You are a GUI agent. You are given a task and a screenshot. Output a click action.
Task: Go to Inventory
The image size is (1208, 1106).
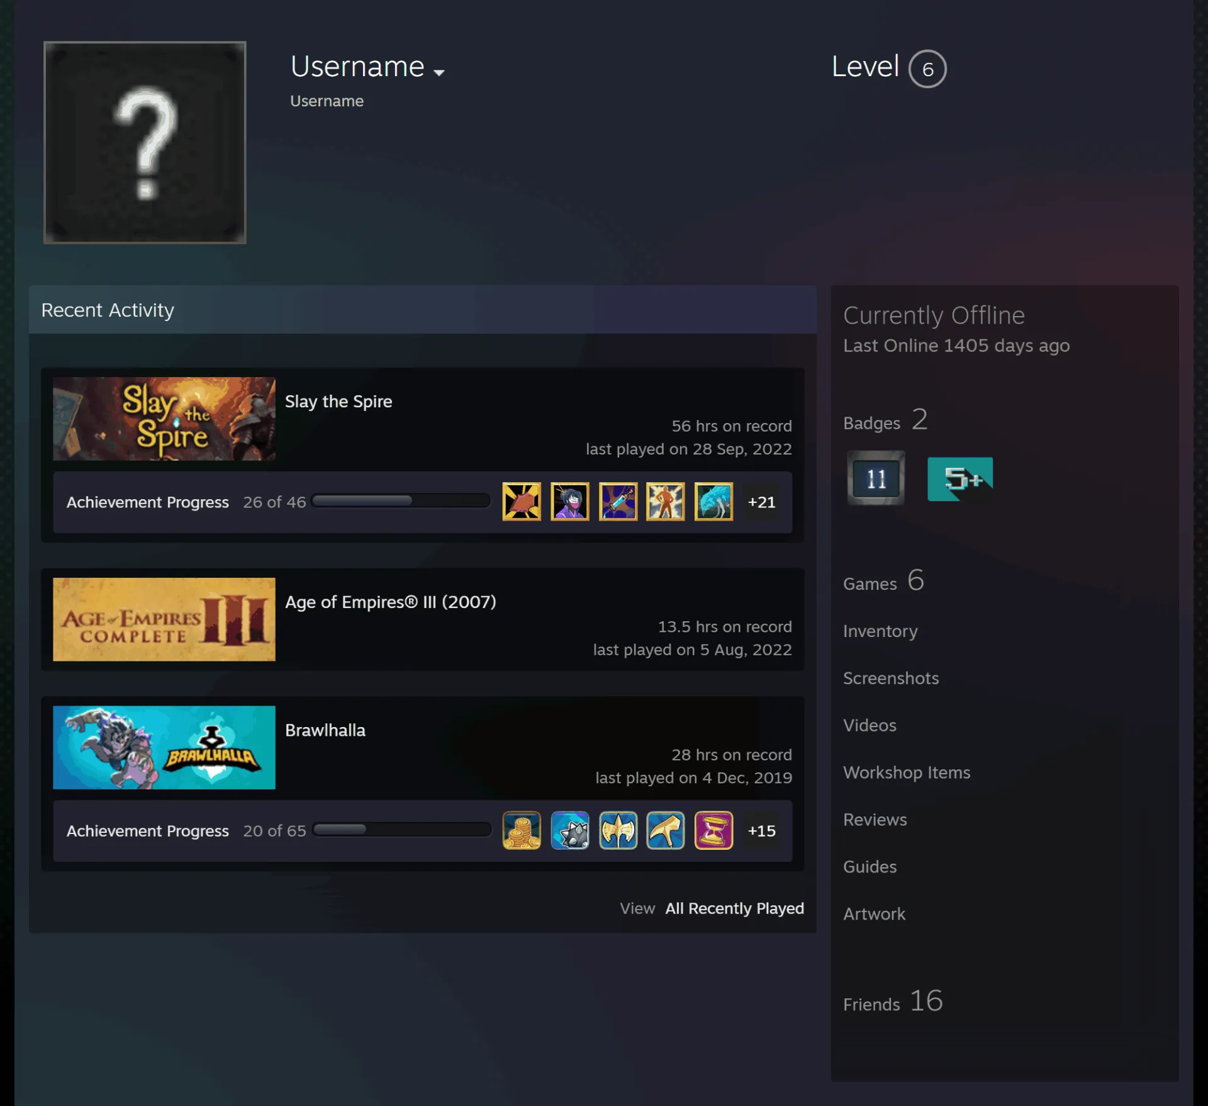tap(880, 631)
